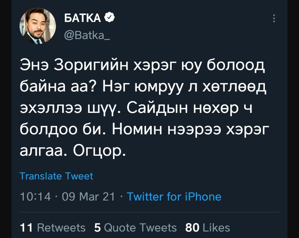Viewport: 299px width, 238px height.
Task: Open the БАТКА display name profile link
Action: coord(83,18)
